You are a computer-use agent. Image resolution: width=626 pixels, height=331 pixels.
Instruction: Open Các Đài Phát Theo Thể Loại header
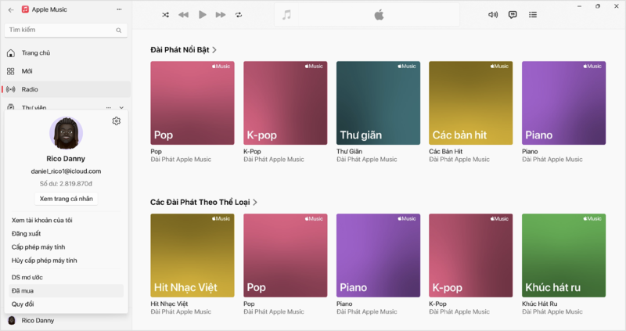(x=203, y=202)
